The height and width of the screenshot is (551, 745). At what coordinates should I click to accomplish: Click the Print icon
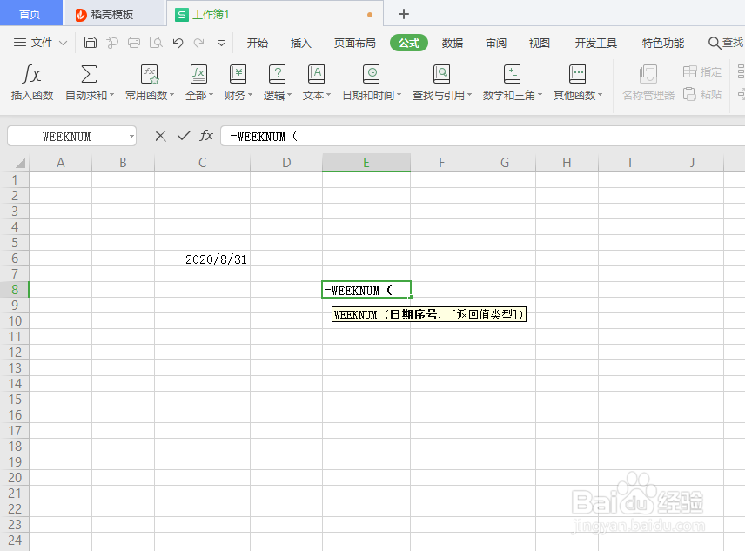(x=133, y=42)
